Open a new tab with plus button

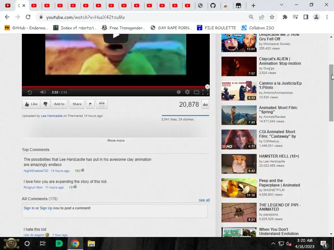253,6
